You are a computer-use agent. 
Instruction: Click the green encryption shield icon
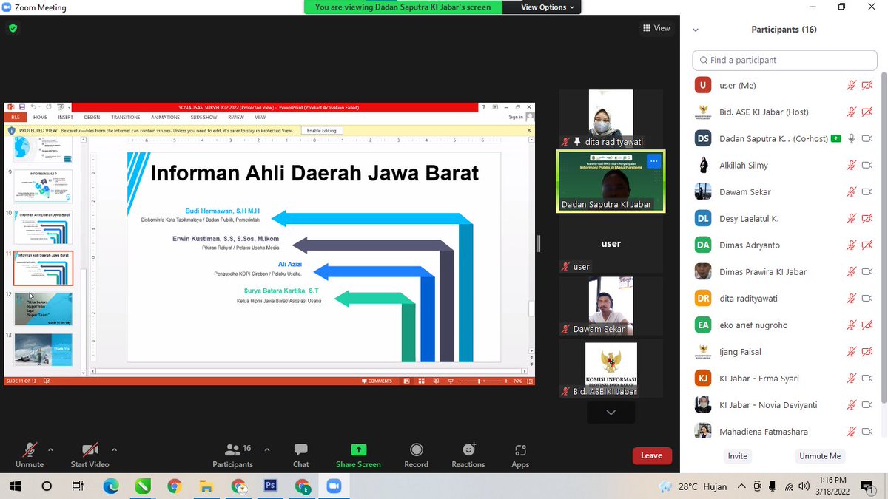pyautogui.click(x=13, y=28)
